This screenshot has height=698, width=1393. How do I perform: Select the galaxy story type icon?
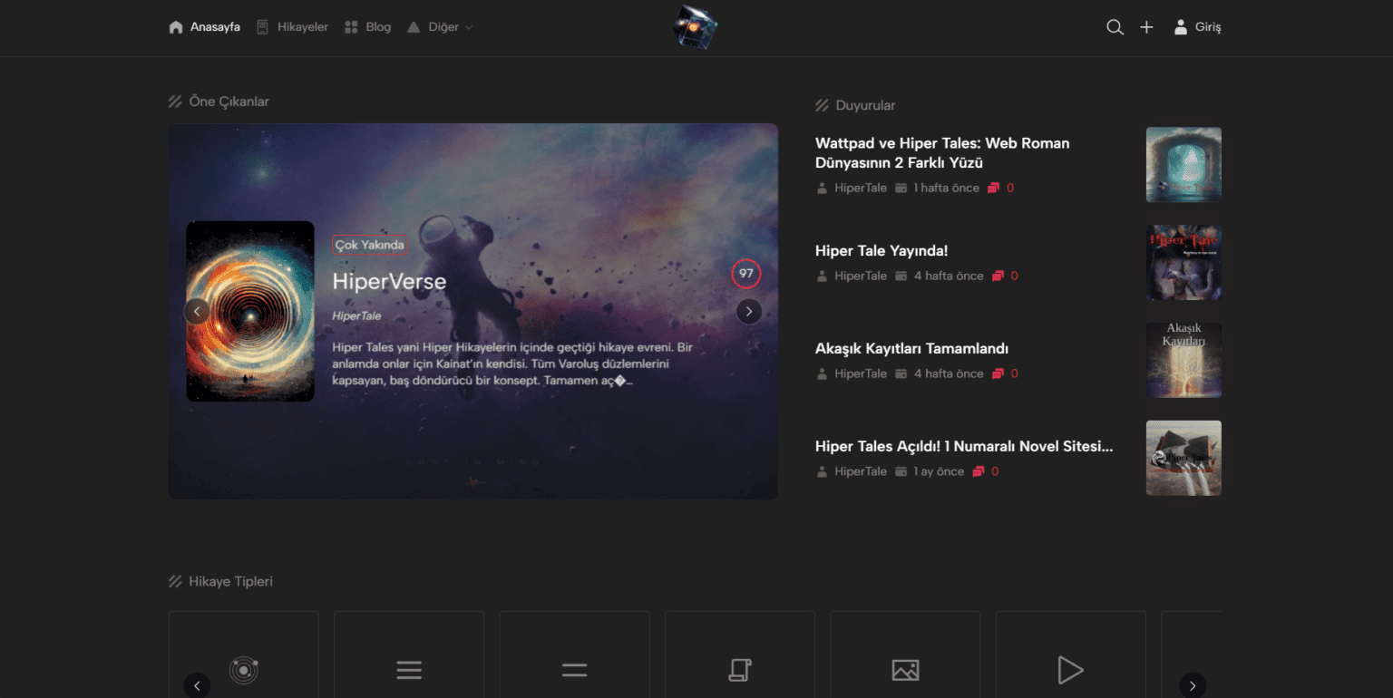pyautogui.click(x=243, y=670)
